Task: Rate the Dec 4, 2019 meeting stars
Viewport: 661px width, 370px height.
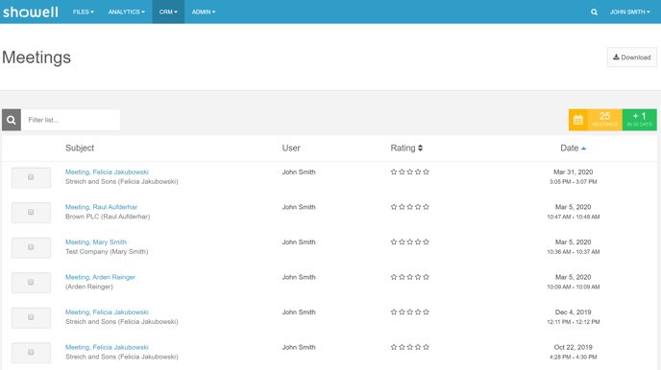Action: pyautogui.click(x=409, y=312)
